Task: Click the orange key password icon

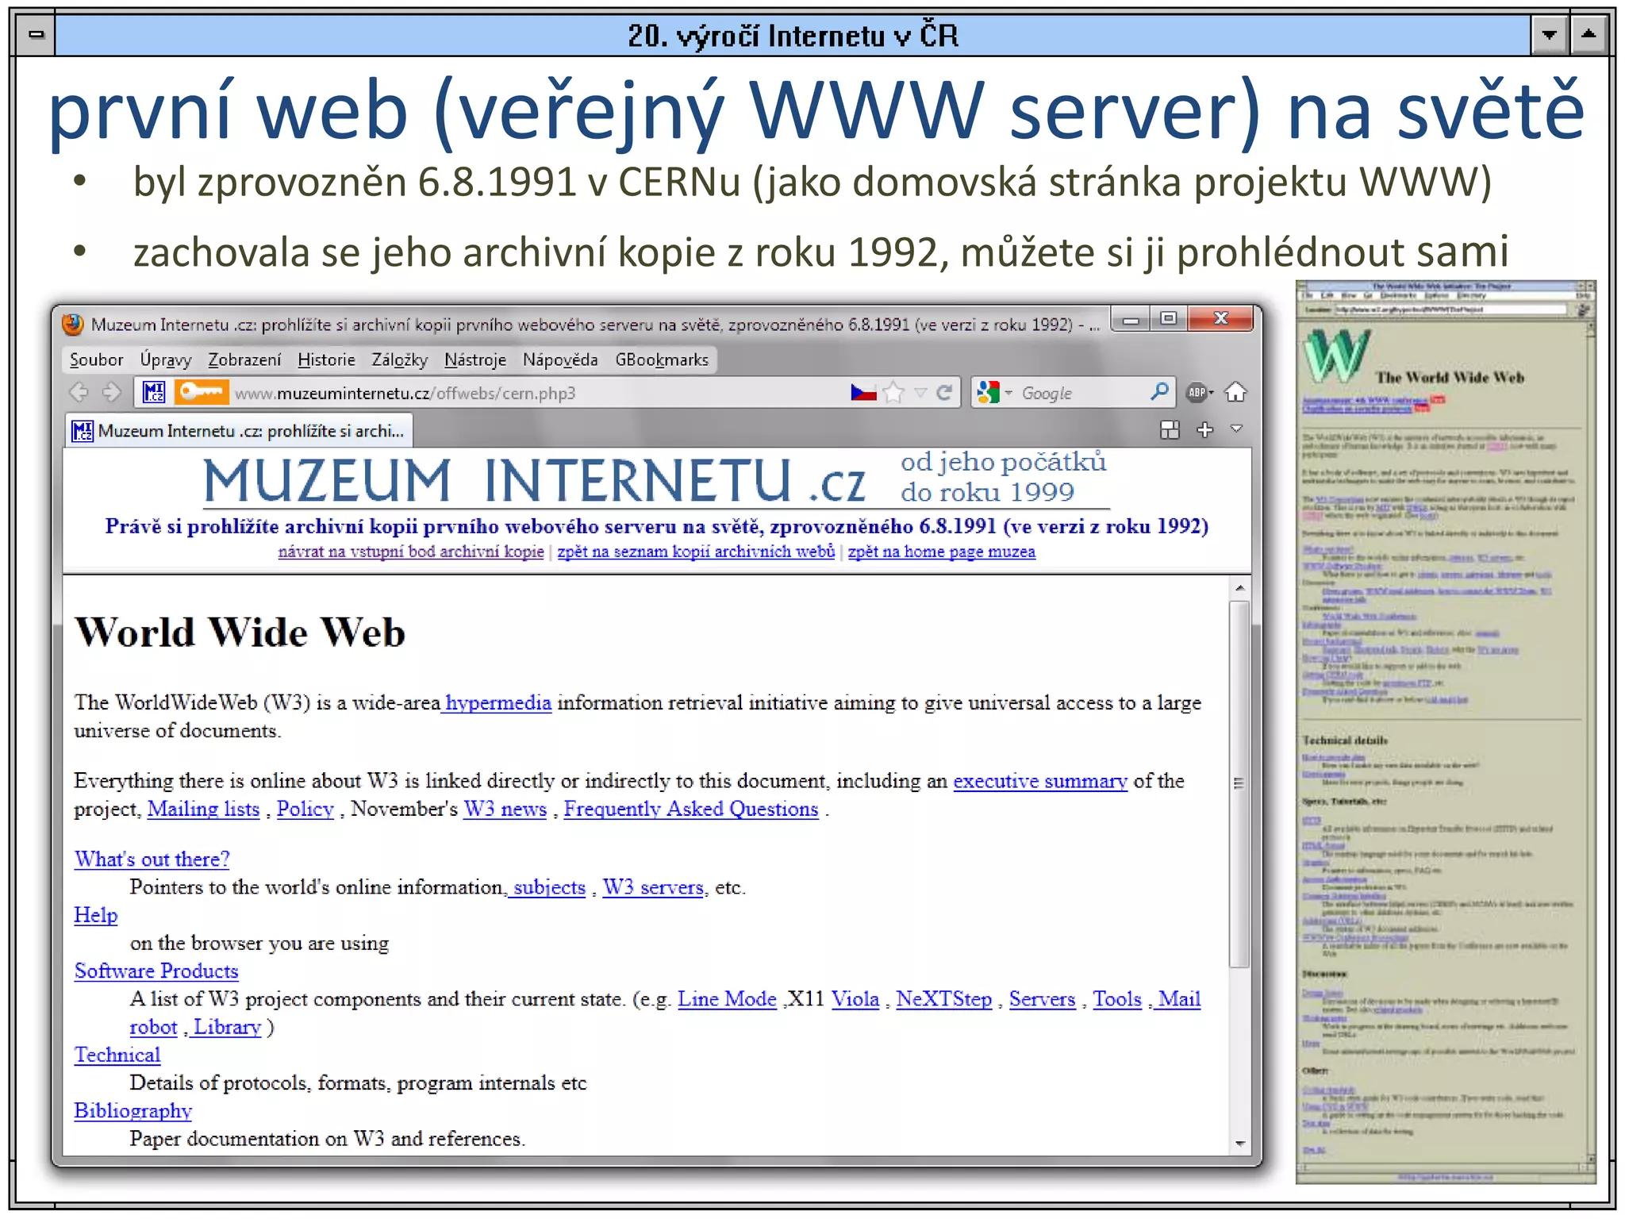Action: click(x=202, y=392)
